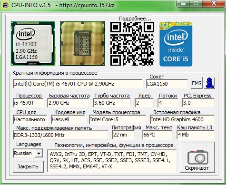Click the Кодовое имя field Haswell
This screenshot has height=185, width=226.
coord(68,119)
